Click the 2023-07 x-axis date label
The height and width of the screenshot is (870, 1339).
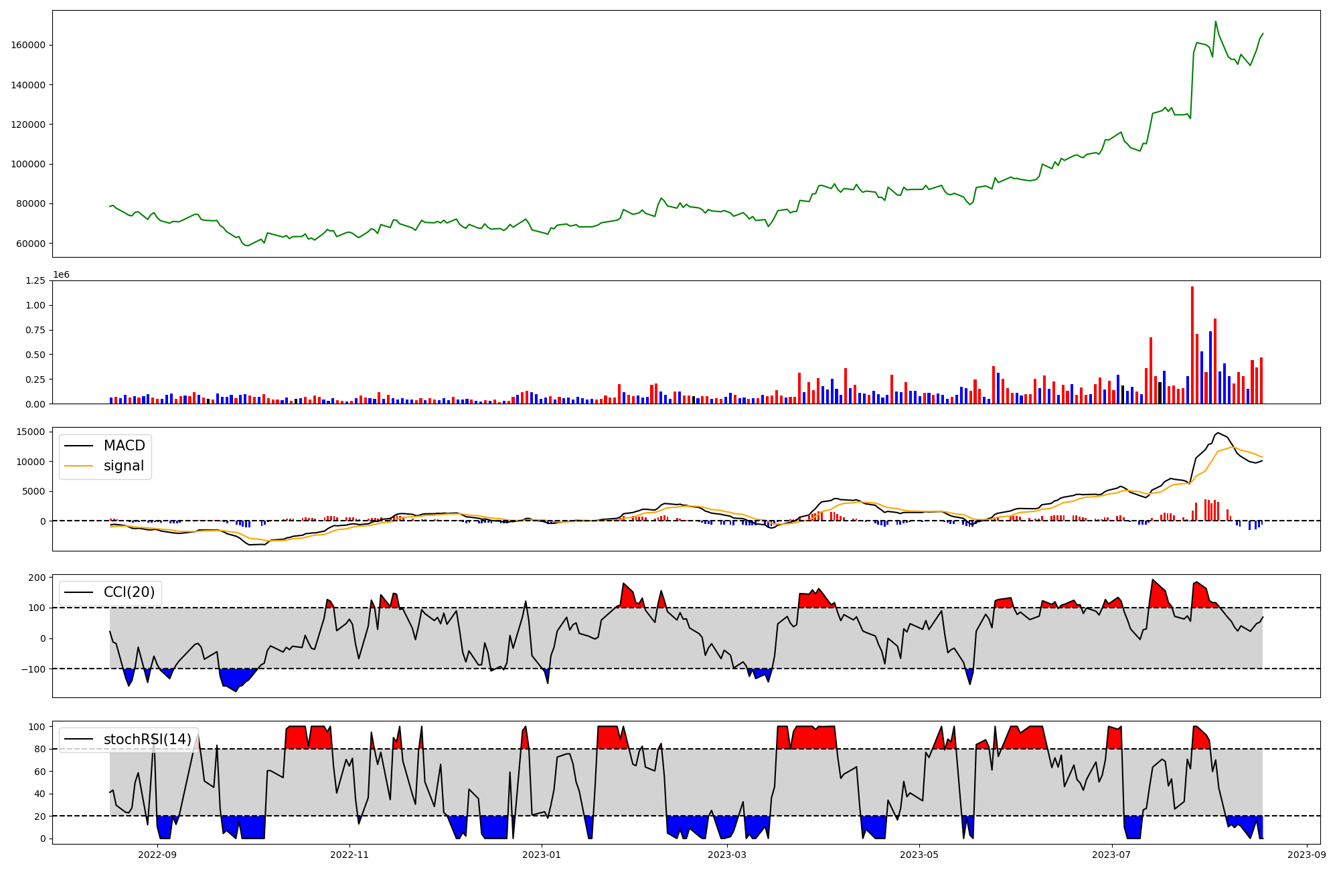(x=1111, y=855)
